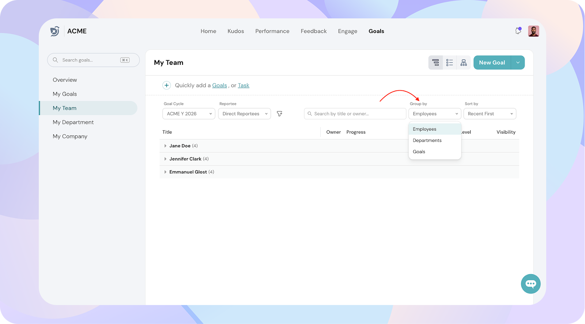Open the Group by Employees dropdown
This screenshot has height=324, width=585.
click(x=435, y=114)
